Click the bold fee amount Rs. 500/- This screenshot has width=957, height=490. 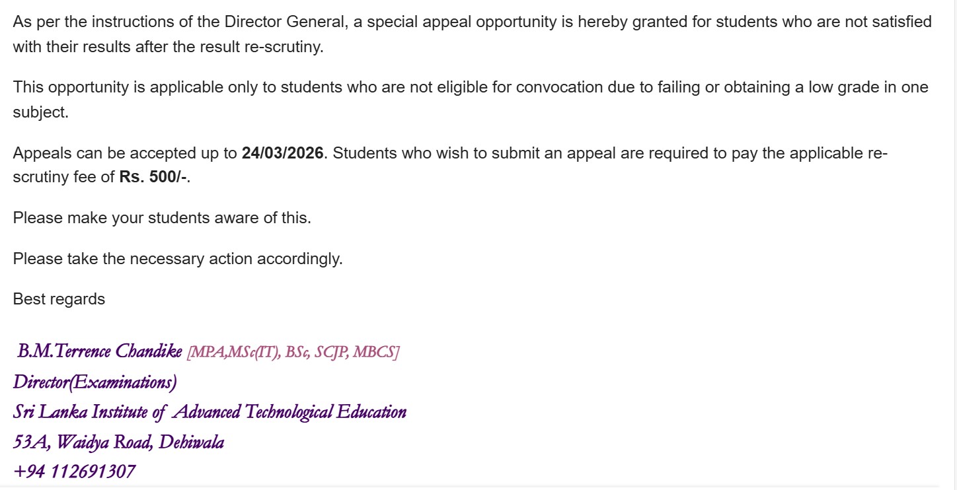click(153, 178)
